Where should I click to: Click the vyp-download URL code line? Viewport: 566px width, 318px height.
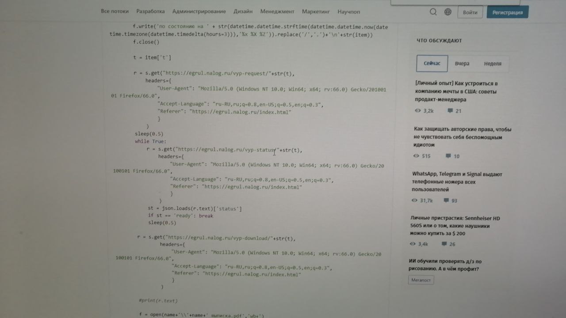click(x=216, y=238)
